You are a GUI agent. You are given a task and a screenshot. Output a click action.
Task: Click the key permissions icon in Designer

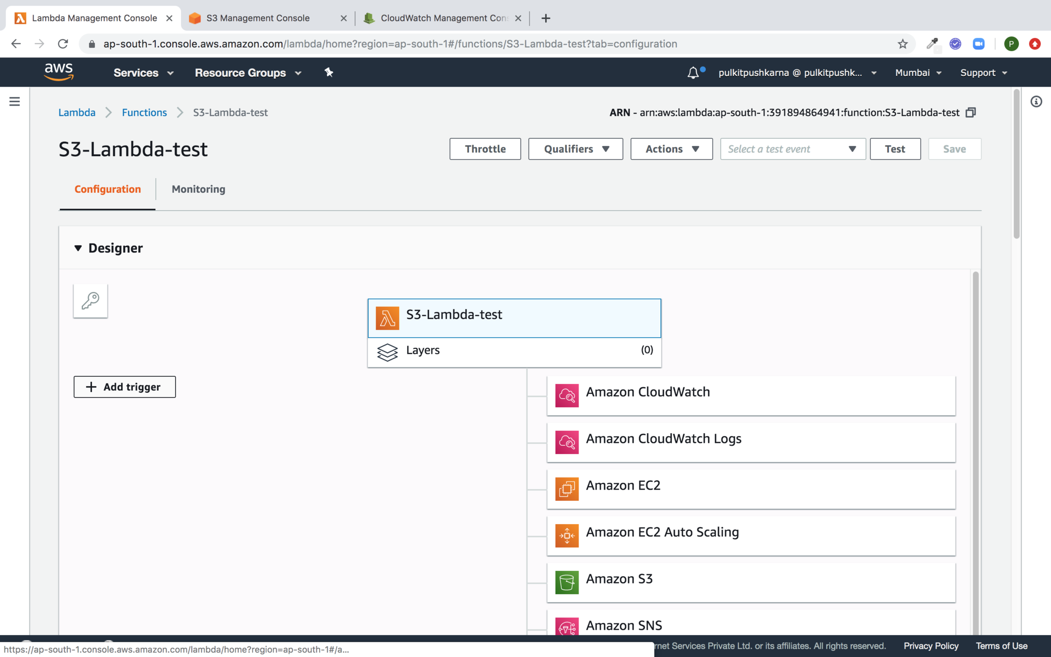[91, 301]
